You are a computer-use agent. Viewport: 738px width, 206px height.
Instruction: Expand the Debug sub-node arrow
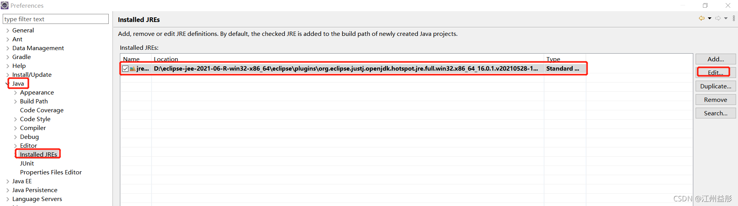click(x=15, y=137)
